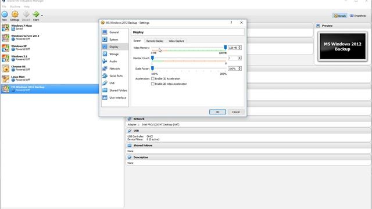Enable 2D Video Acceleration checkbox
The width and height of the screenshot is (372, 209).
point(152,84)
